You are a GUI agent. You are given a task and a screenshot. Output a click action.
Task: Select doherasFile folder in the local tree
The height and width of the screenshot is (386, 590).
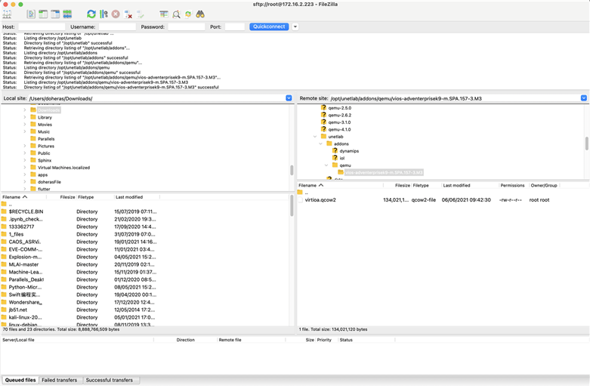pyautogui.click(x=49, y=182)
